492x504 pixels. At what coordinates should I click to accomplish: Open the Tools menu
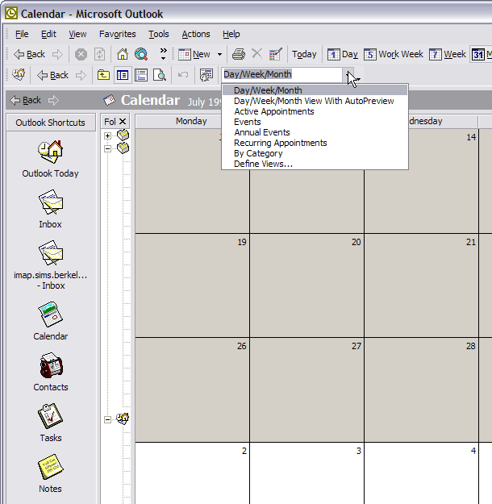[x=159, y=34]
